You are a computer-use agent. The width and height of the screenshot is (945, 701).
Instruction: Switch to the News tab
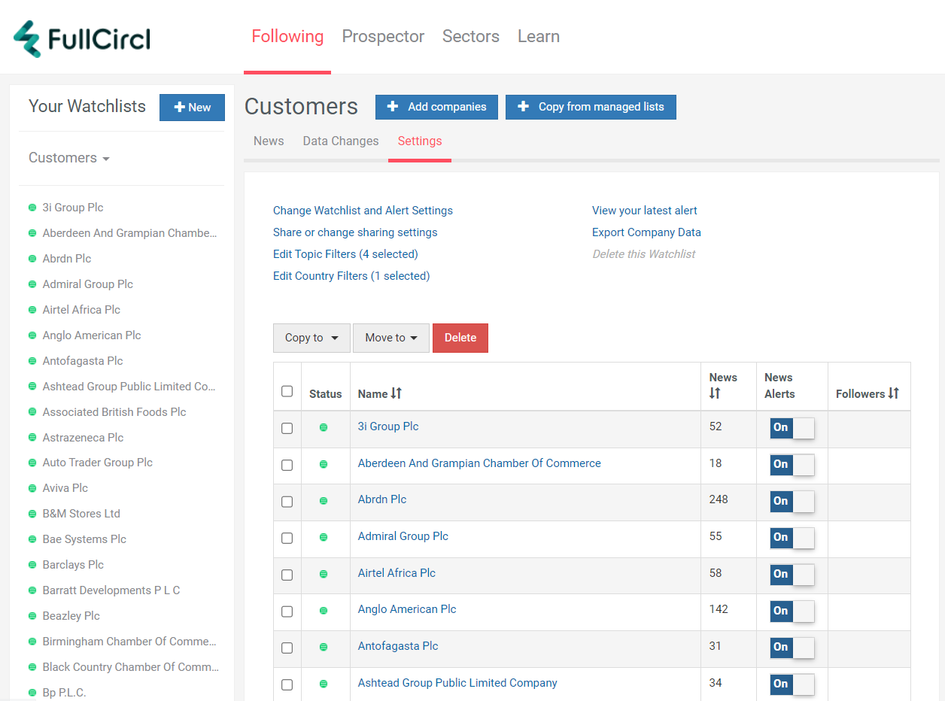pyautogui.click(x=269, y=141)
